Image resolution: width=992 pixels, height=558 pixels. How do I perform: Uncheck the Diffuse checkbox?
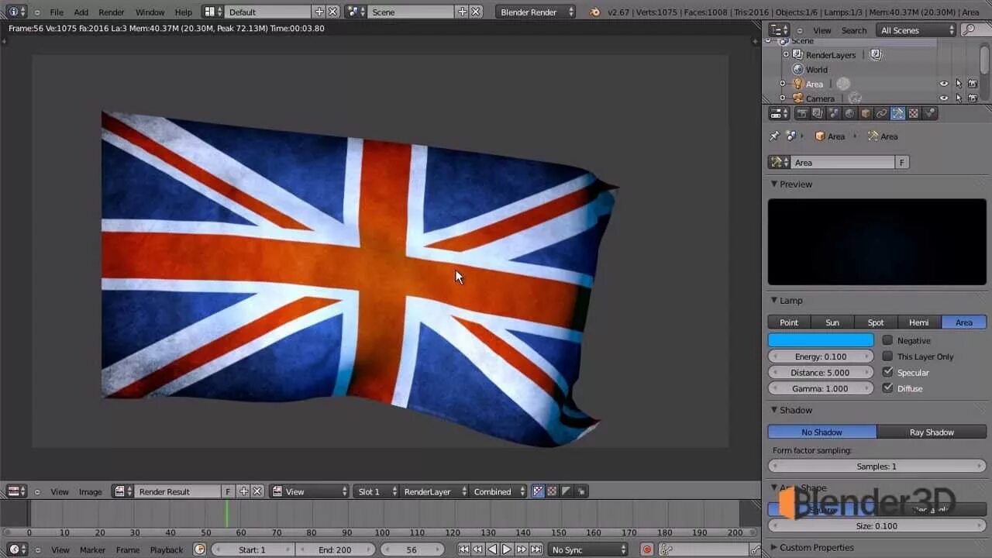point(887,388)
